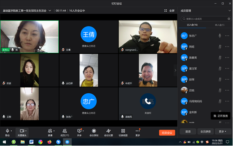Toggle 张忠广's microphone in member list
233x146 pixels.
click(x=220, y=36)
